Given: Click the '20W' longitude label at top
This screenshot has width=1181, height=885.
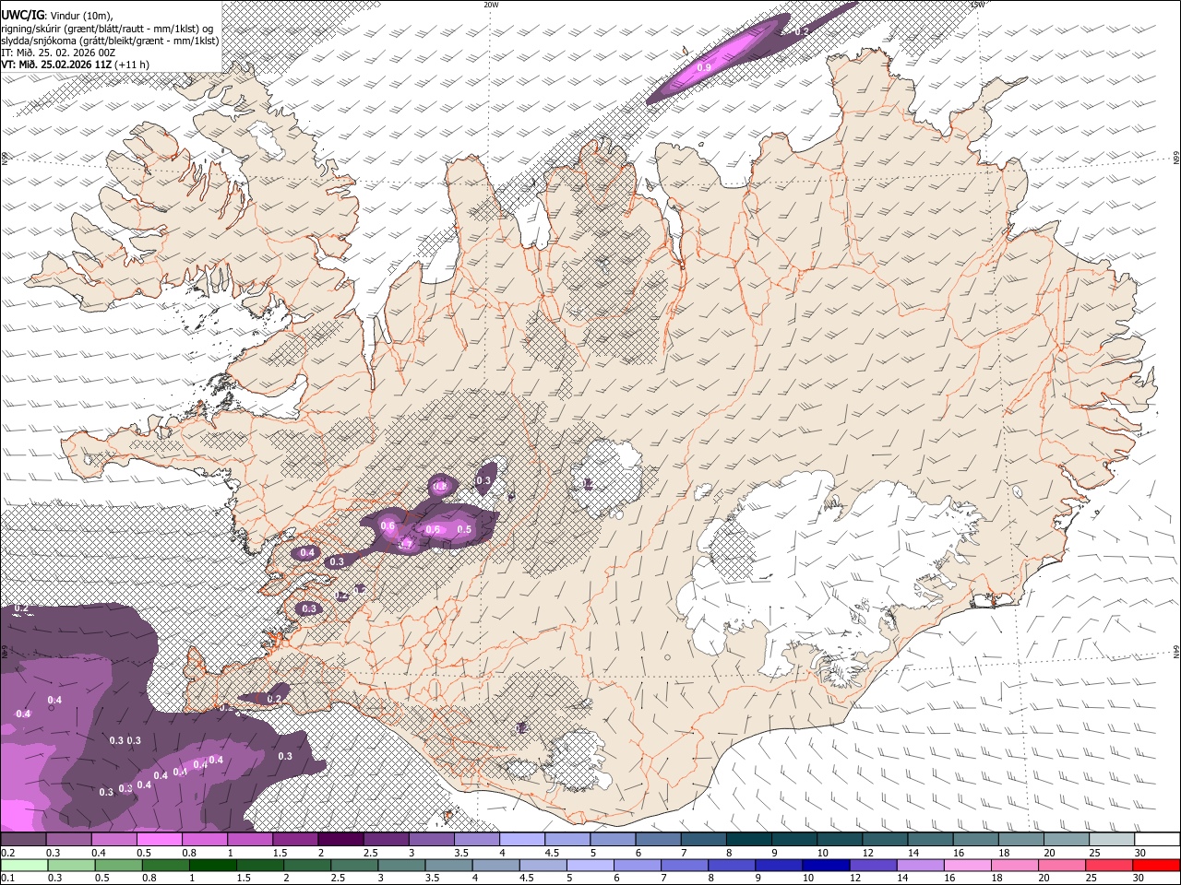Looking at the screenshot, I should tap(492, 5).
